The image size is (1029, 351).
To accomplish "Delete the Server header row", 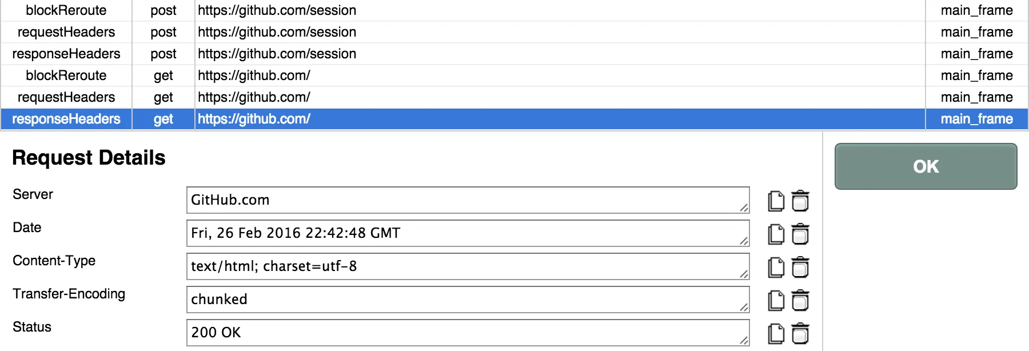I will (800, 201).
